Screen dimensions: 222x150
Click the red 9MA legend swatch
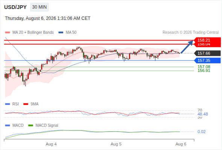click(x=26, y=104)
